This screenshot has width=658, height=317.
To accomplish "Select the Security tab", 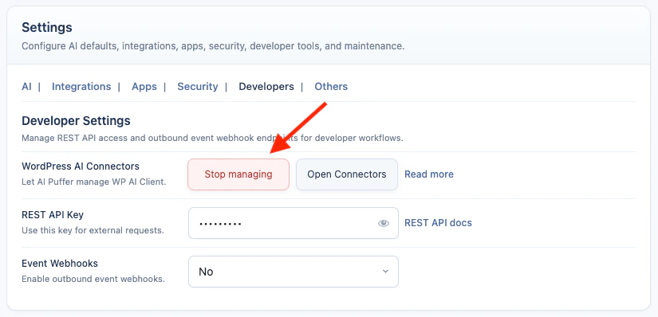I will tap(198, 86).
